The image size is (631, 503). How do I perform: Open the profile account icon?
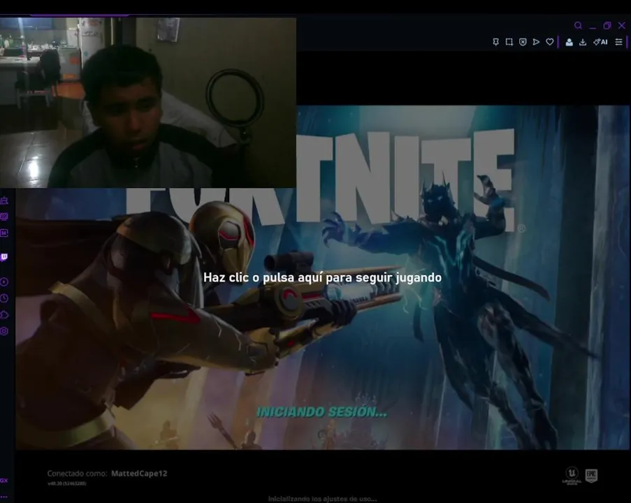(569, 42)
